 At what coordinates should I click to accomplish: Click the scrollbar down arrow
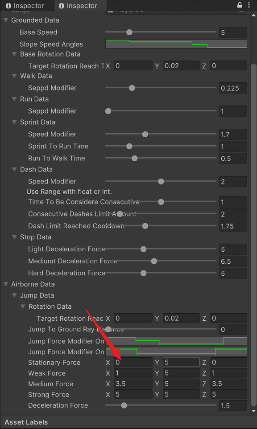click(x=254, y=411)
